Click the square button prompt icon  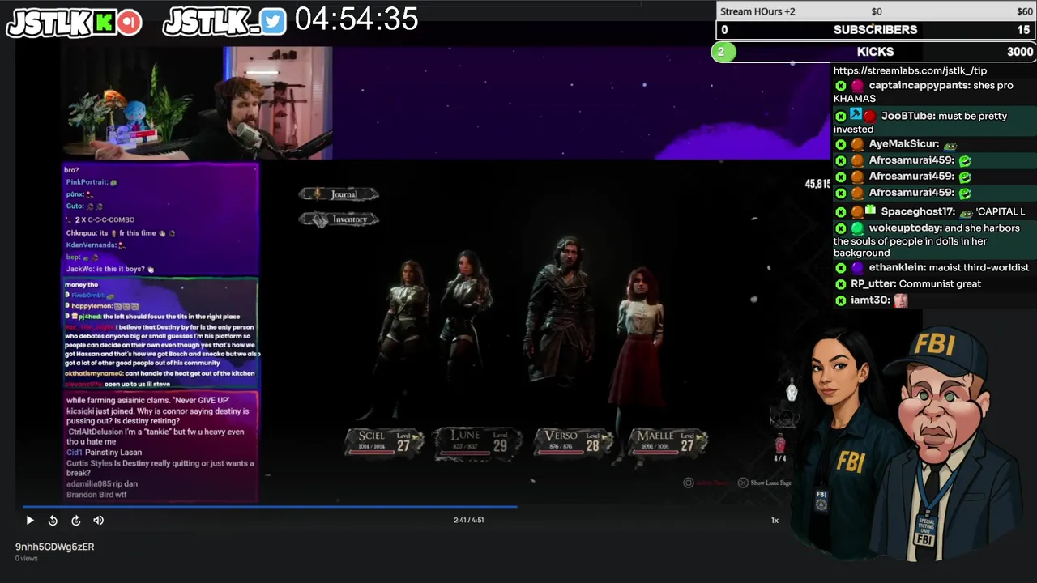[x=689, y=483]
